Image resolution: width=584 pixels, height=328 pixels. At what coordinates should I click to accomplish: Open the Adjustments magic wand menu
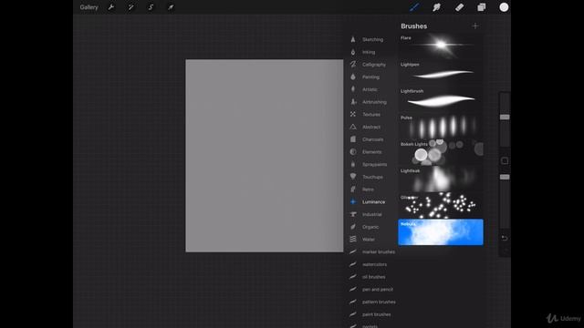click(130, 7)
